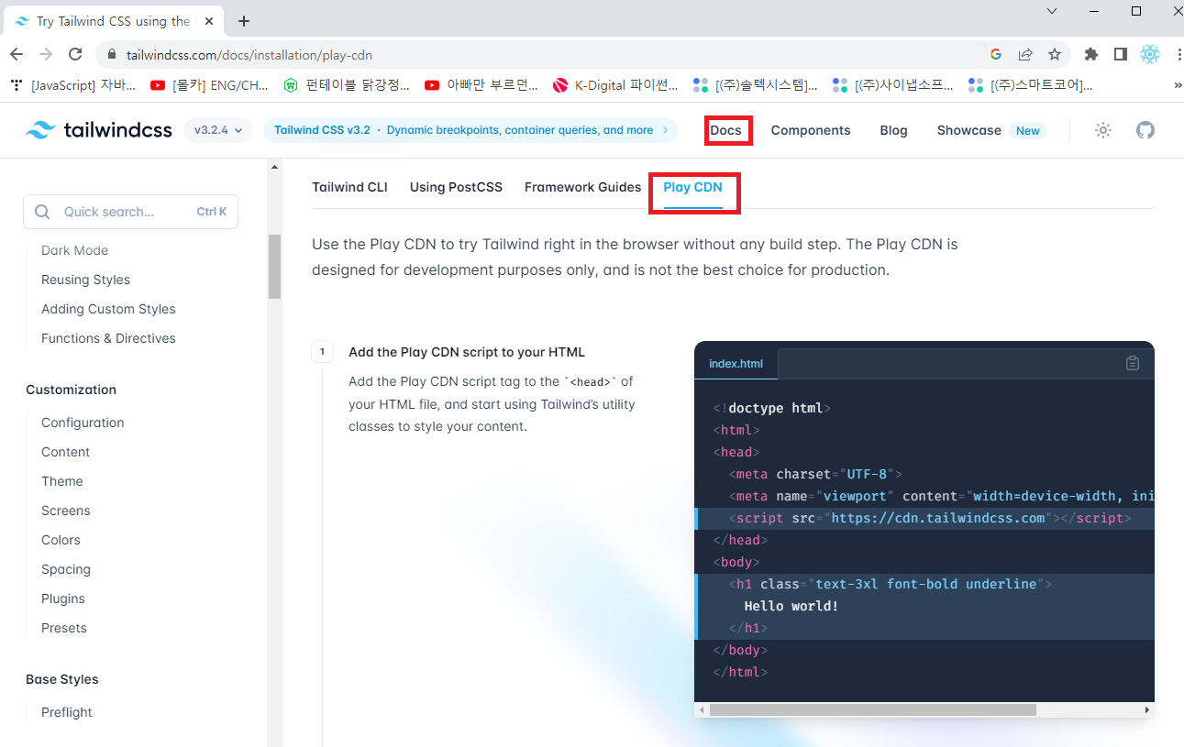
Task: Open the (주)사이냅소프트 bookmark
Action: (x=893, y=85)
